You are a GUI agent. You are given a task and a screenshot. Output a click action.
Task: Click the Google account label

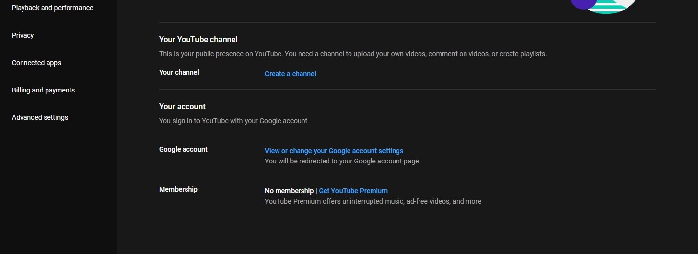point(183,149)
